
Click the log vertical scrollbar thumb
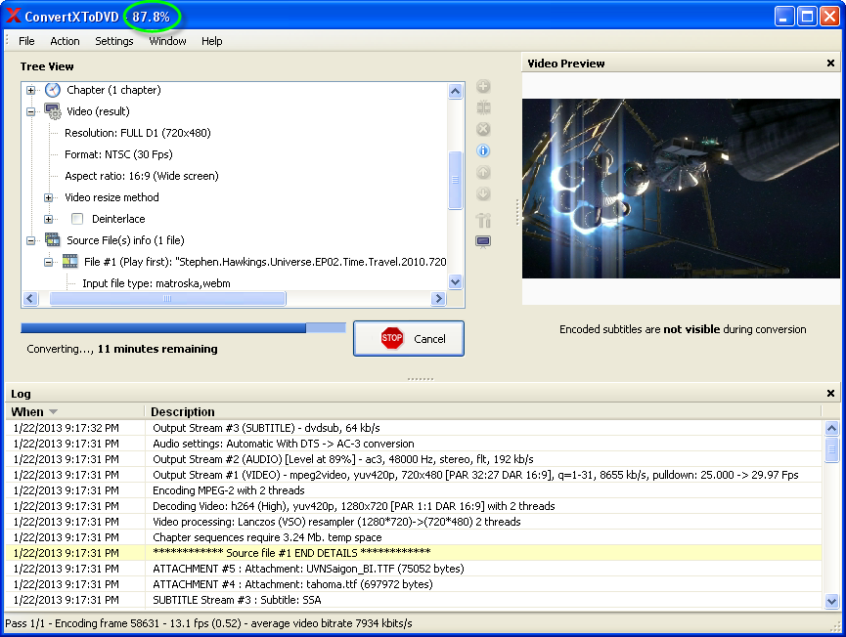pyautogui.click(x=831, y=449)
